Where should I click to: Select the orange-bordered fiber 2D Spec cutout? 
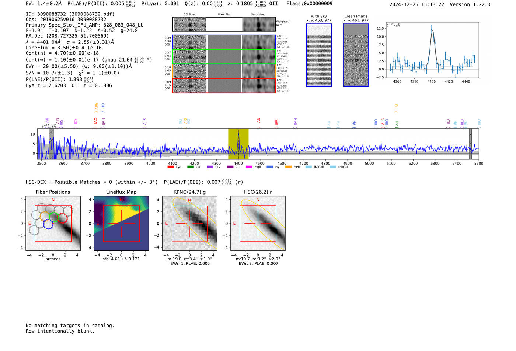(190, 71)
